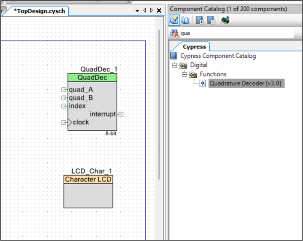Image resolution: width=303 pixels, height=241 pixels.
Task: Switch to the Cypress tab
Action: pos(194,47)
